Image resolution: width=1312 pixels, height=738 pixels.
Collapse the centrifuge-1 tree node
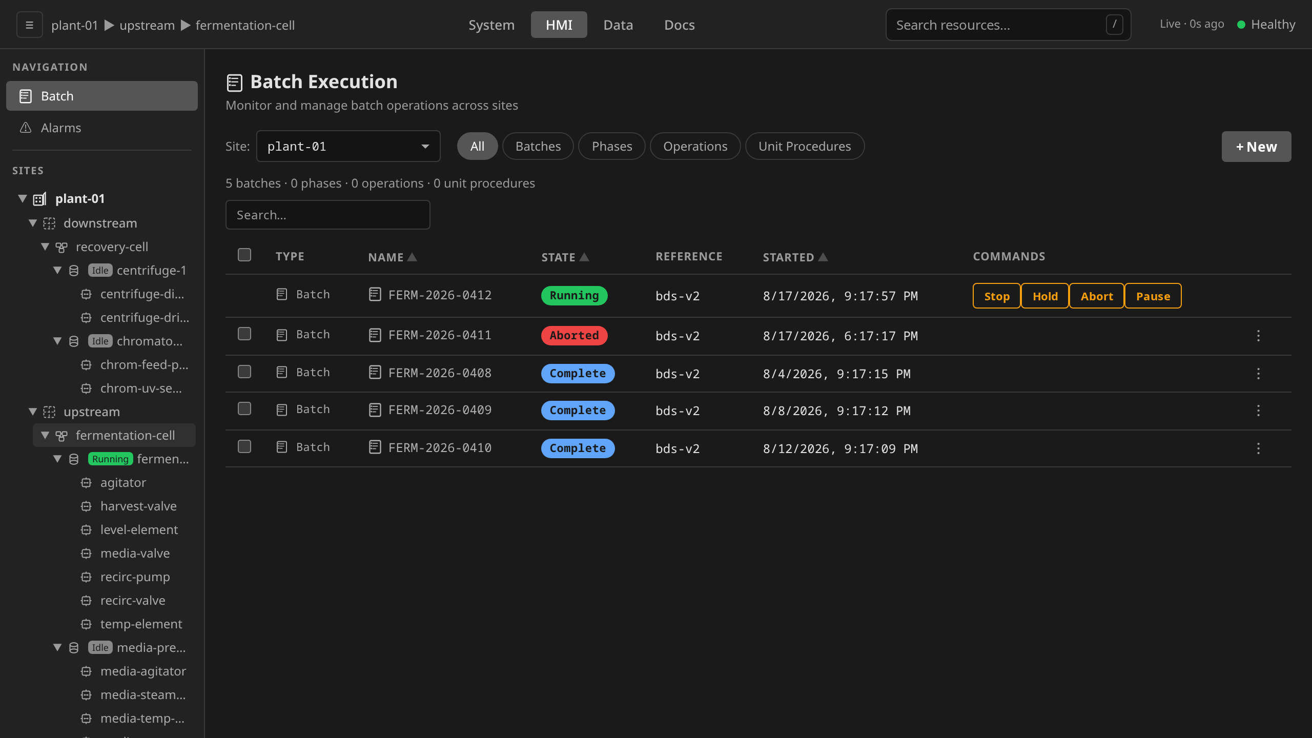pyautogui.click(x=57, y=270)
